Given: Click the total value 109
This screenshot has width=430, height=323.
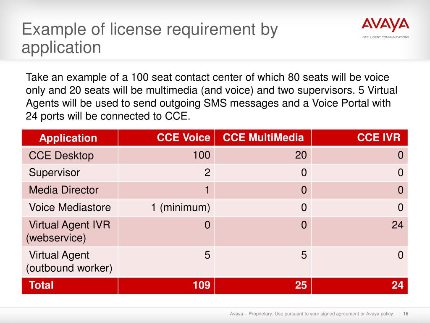Looking at the screenshot, I should pos(202,285).
